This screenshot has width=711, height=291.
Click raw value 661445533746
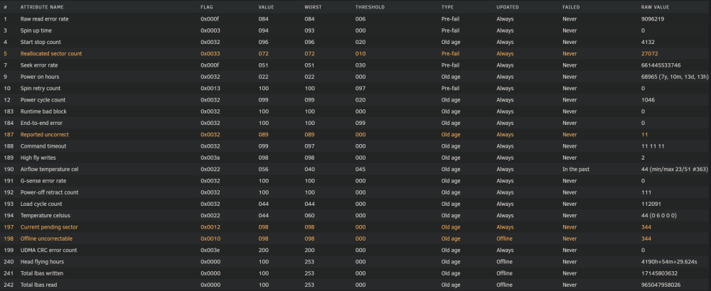[661, 65]
